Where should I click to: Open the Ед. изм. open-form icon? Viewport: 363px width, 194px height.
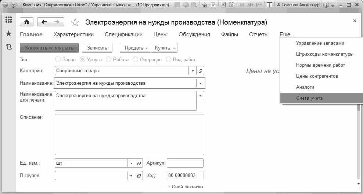tap(139, 163)
